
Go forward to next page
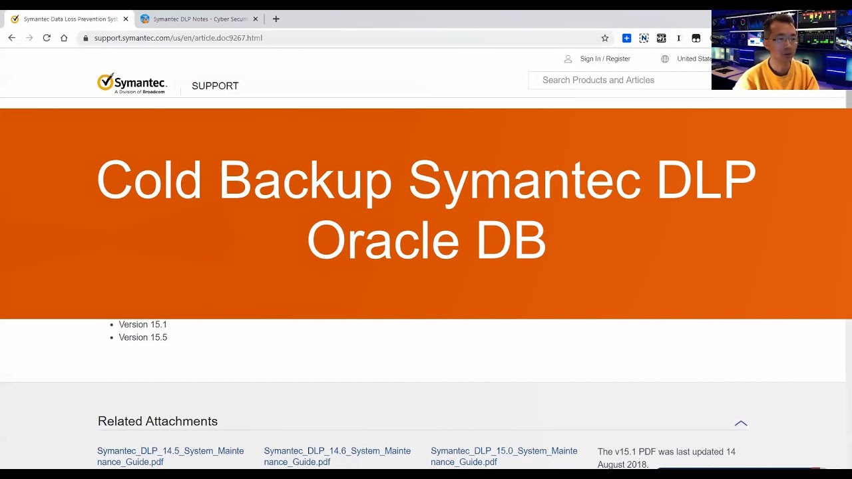click(x=29, y=38)
